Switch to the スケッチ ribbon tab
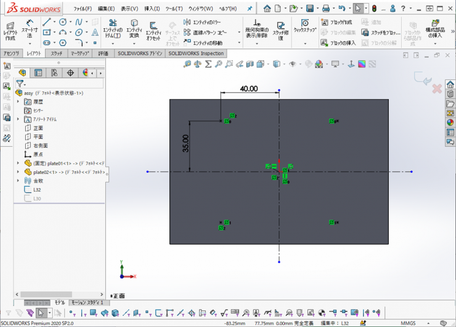 pos(57,53)
